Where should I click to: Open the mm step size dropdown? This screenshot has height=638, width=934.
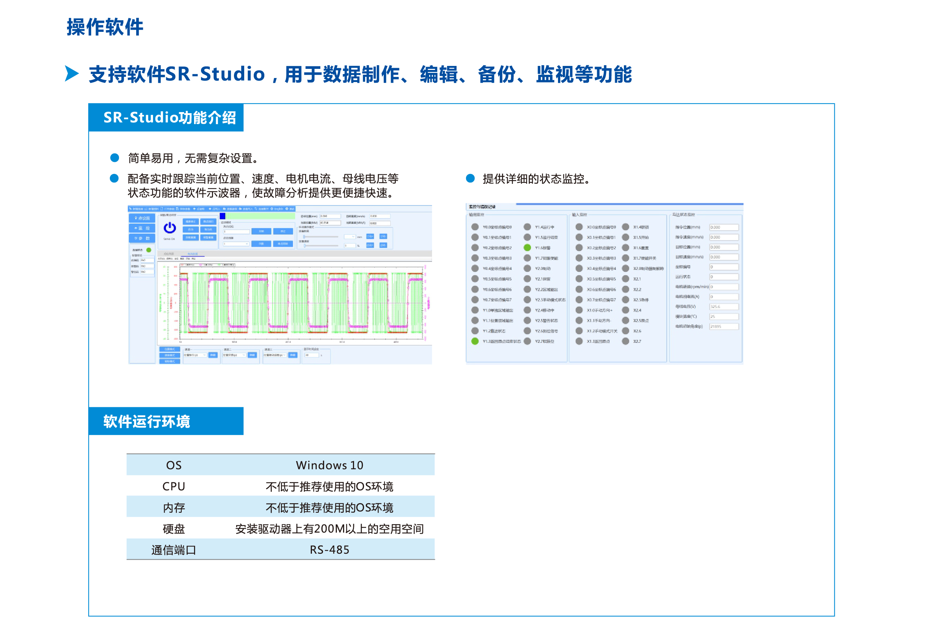pyautogui.click(x=350, y=237)
